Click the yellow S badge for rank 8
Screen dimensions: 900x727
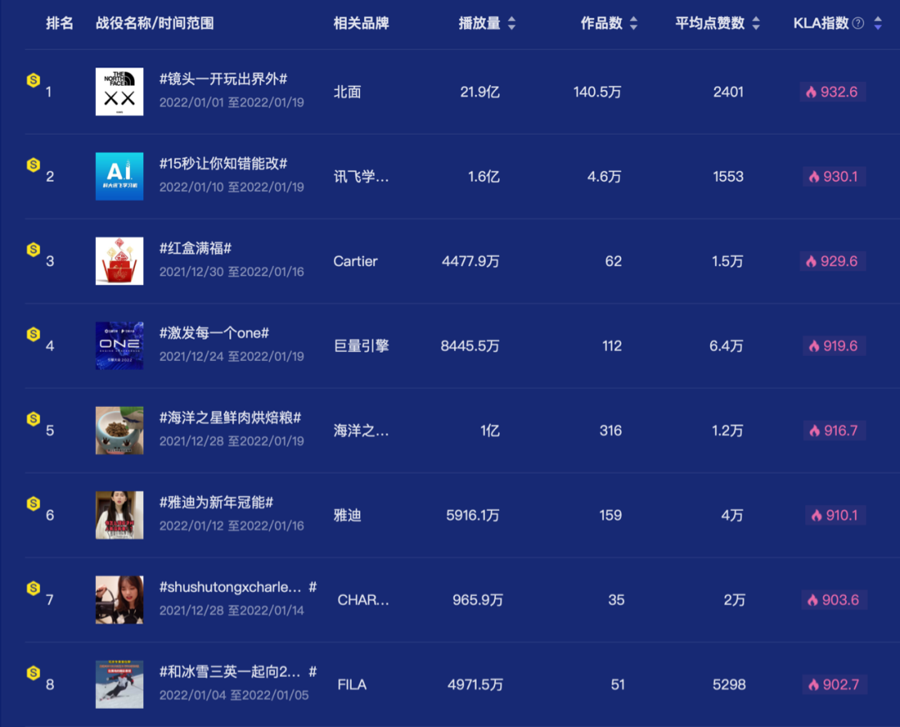click(33, 673)
